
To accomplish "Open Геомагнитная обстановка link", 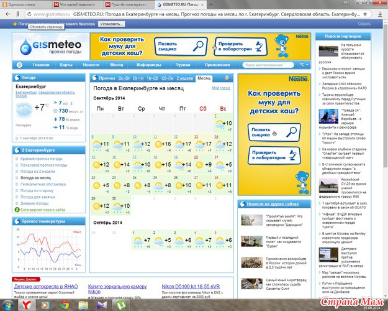I will (43, 184).
